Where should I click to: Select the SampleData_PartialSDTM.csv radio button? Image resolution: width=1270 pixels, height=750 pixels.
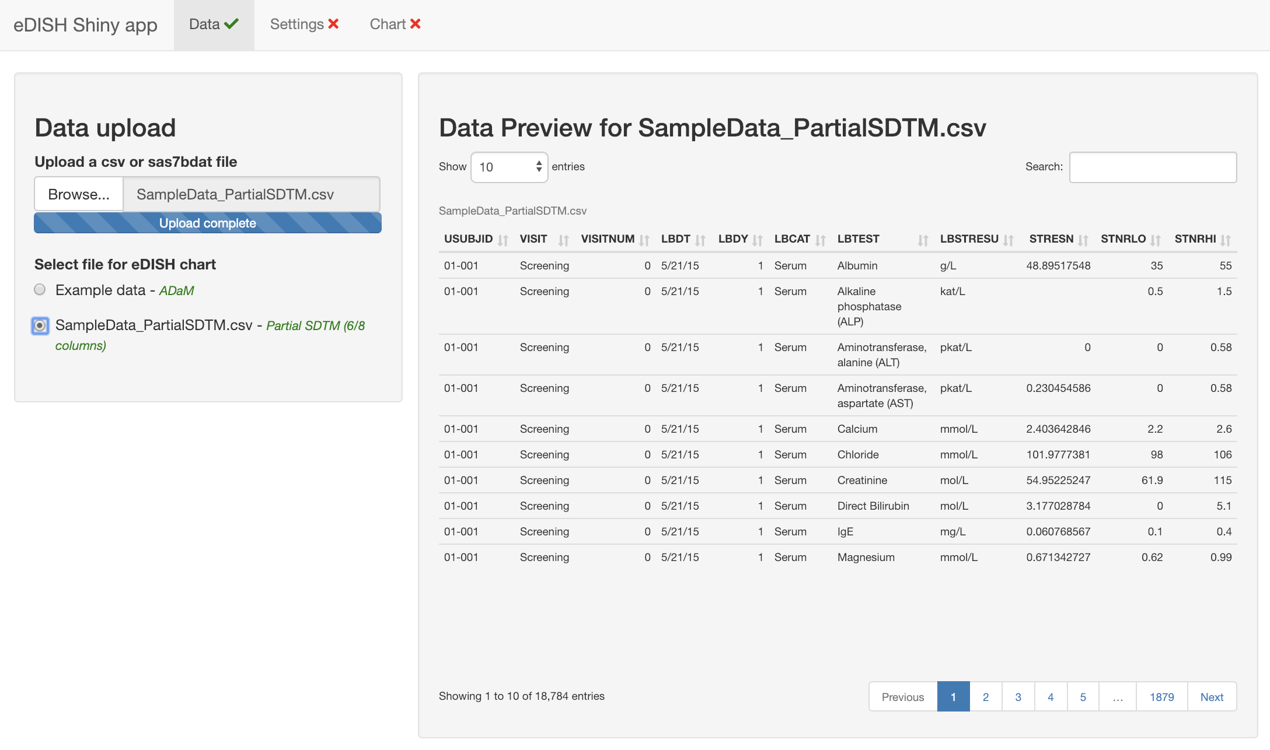coord(40,325)
